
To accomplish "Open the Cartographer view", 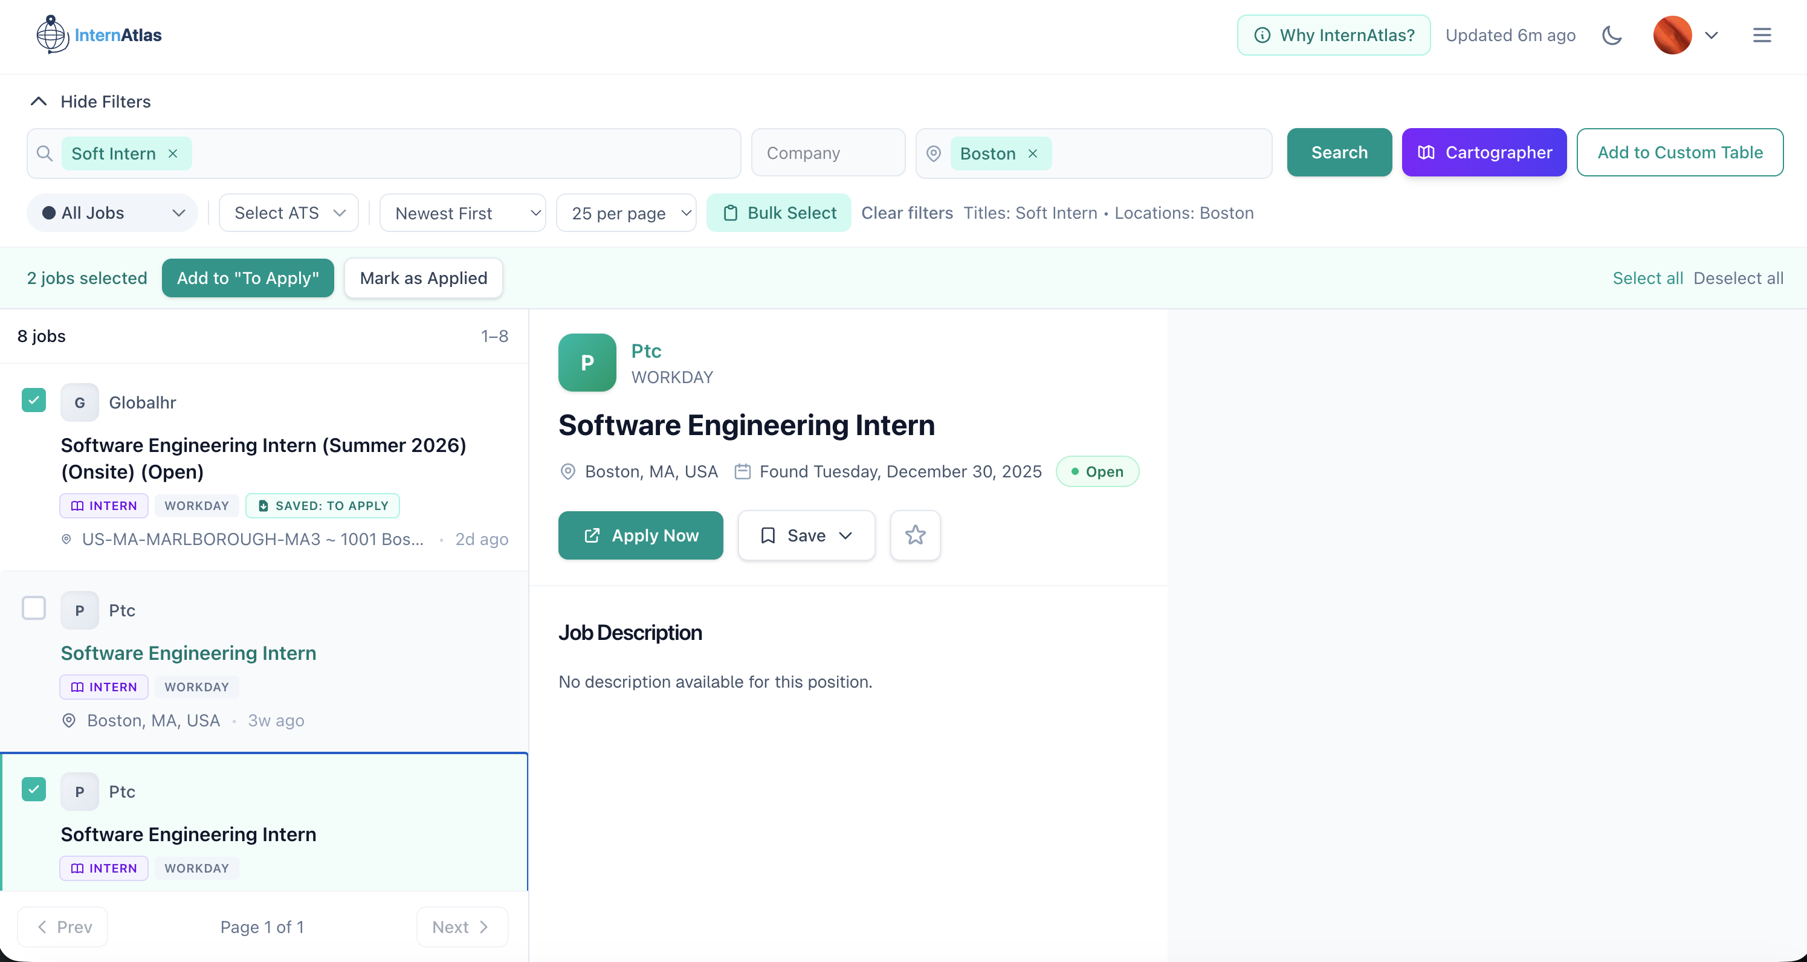I will click(1484, 153).
